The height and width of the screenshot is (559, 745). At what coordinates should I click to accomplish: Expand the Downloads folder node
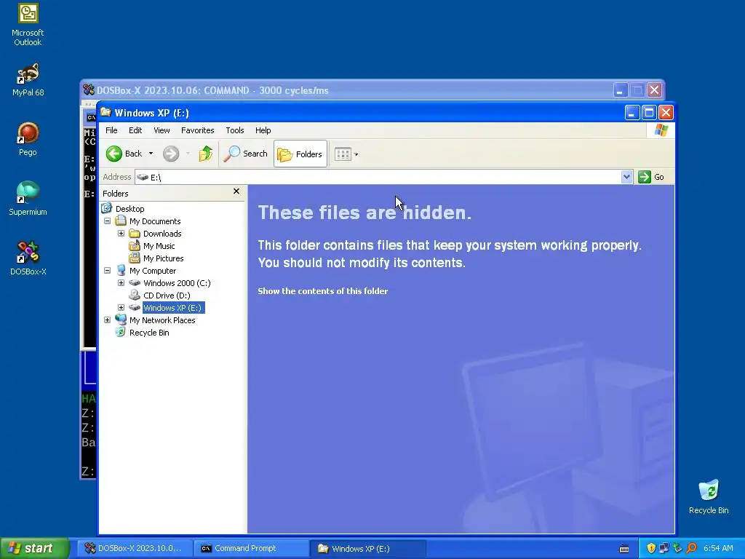[121, 234]
